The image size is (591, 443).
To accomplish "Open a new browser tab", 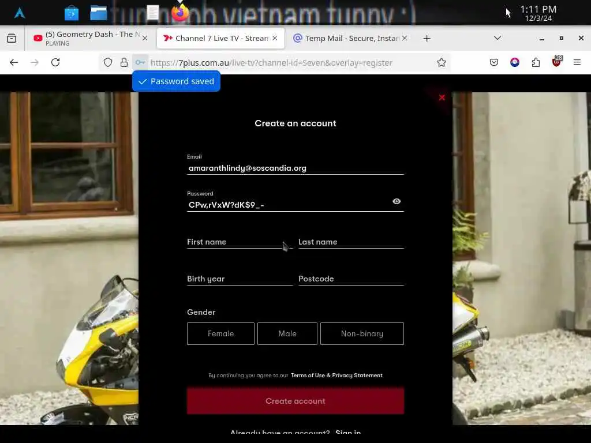I will [427, 38].
